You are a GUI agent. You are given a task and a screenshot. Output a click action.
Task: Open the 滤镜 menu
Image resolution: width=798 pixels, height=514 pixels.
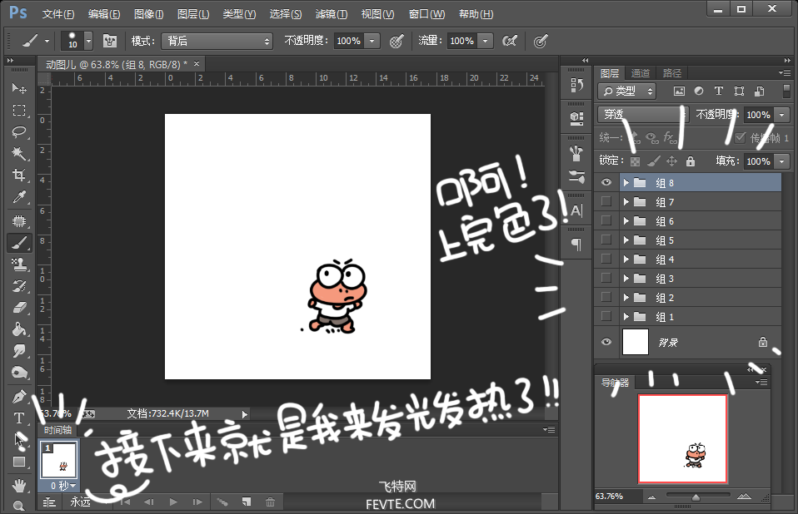point(332,14)
